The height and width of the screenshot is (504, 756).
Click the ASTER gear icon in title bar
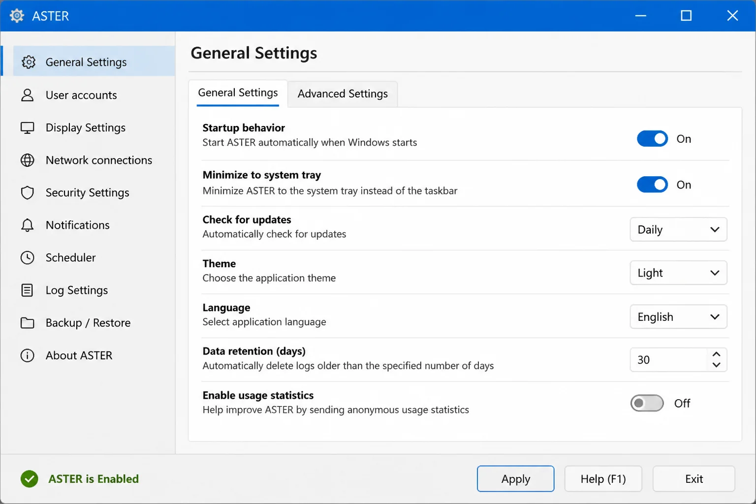pyautogui.click(x=17, y=16)
